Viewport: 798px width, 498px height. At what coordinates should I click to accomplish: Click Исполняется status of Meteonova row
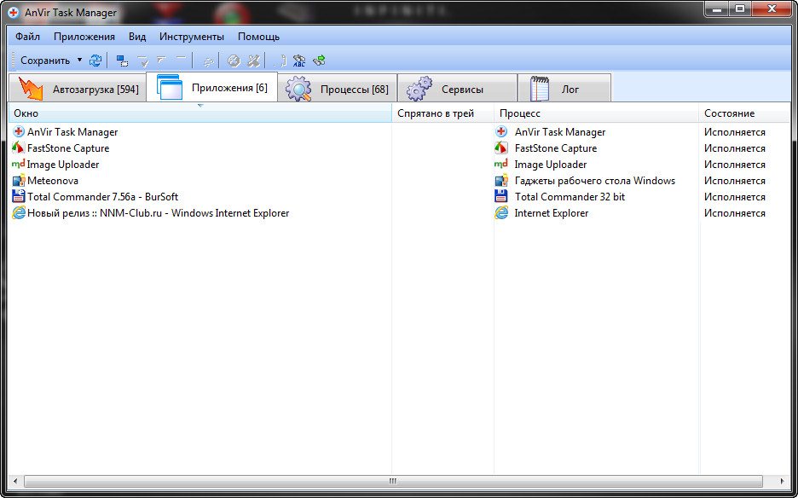(x=734, y=181)
